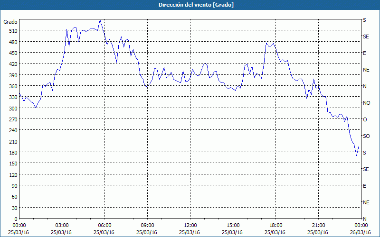380x237 pixels.
Task: Click the 60 tick label
Action: (x=15, y=197)
